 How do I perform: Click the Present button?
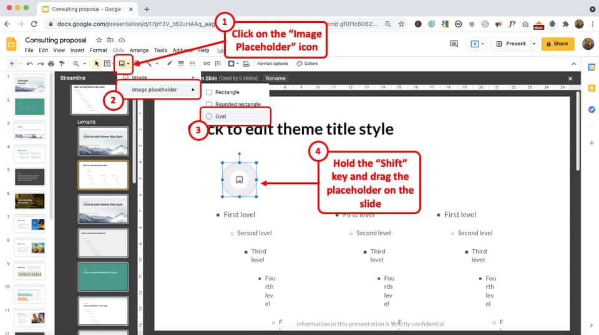click(511, 44)
